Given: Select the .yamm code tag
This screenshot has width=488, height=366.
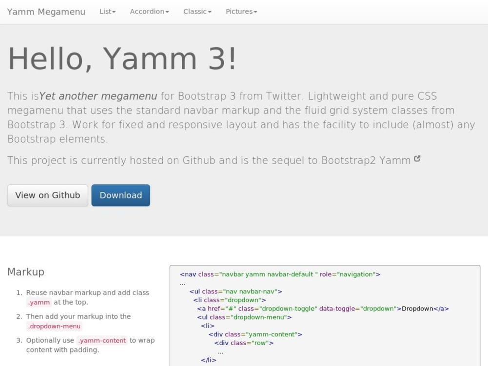Looking at the screenshot, I should [x=39, y=303].
